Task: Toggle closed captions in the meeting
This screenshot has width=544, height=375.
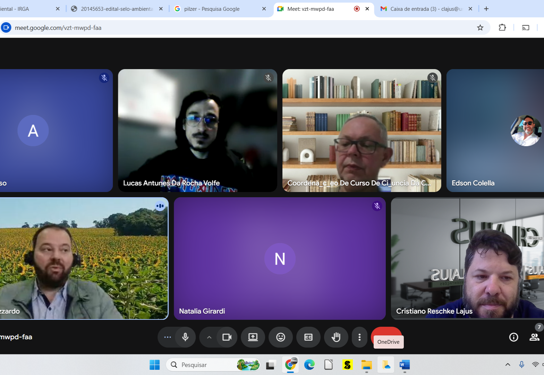Action: click(308, 337)
